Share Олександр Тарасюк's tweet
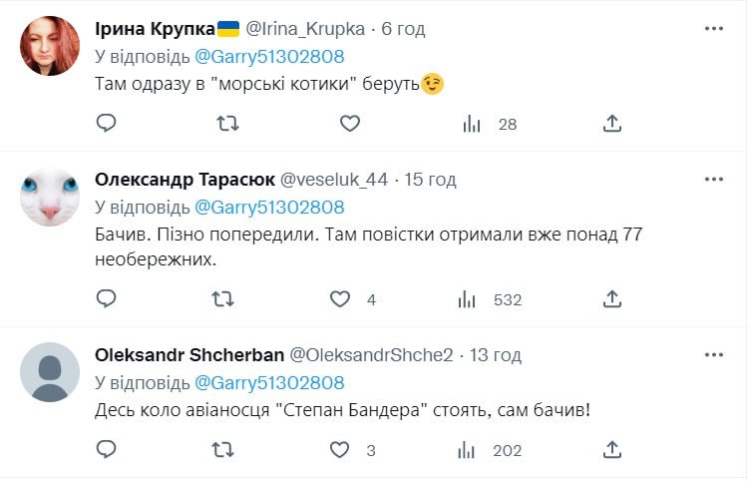The image size is (749, 481). click(613, 298)
